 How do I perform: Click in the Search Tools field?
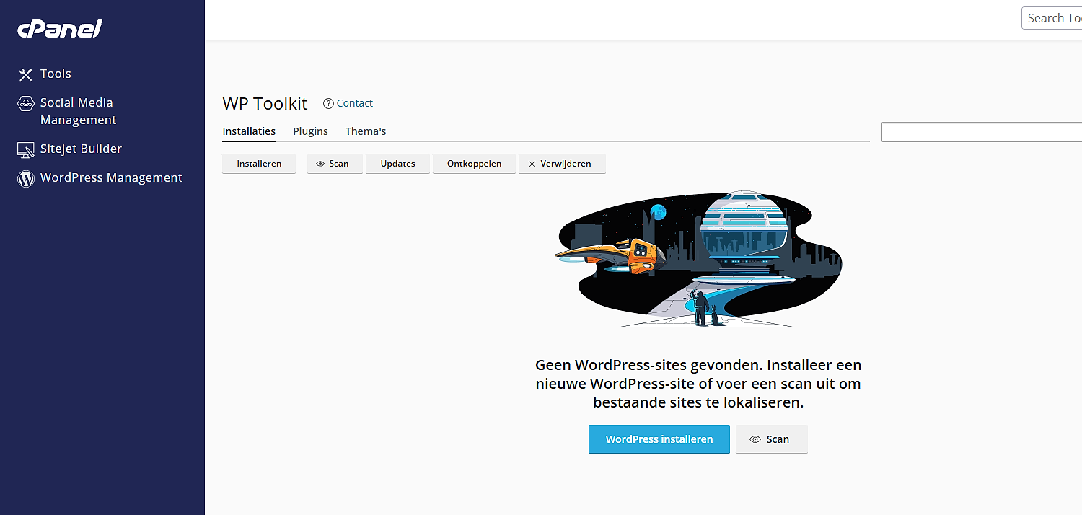(x=1052, y=18)
